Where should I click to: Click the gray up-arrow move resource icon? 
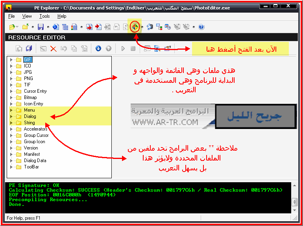click(109, 48)
